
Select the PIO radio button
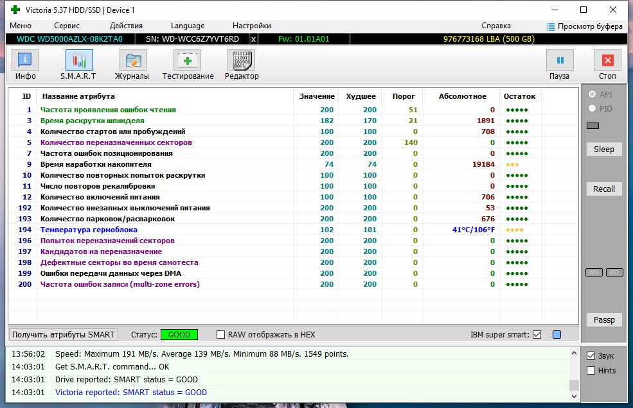pos(593,108)
